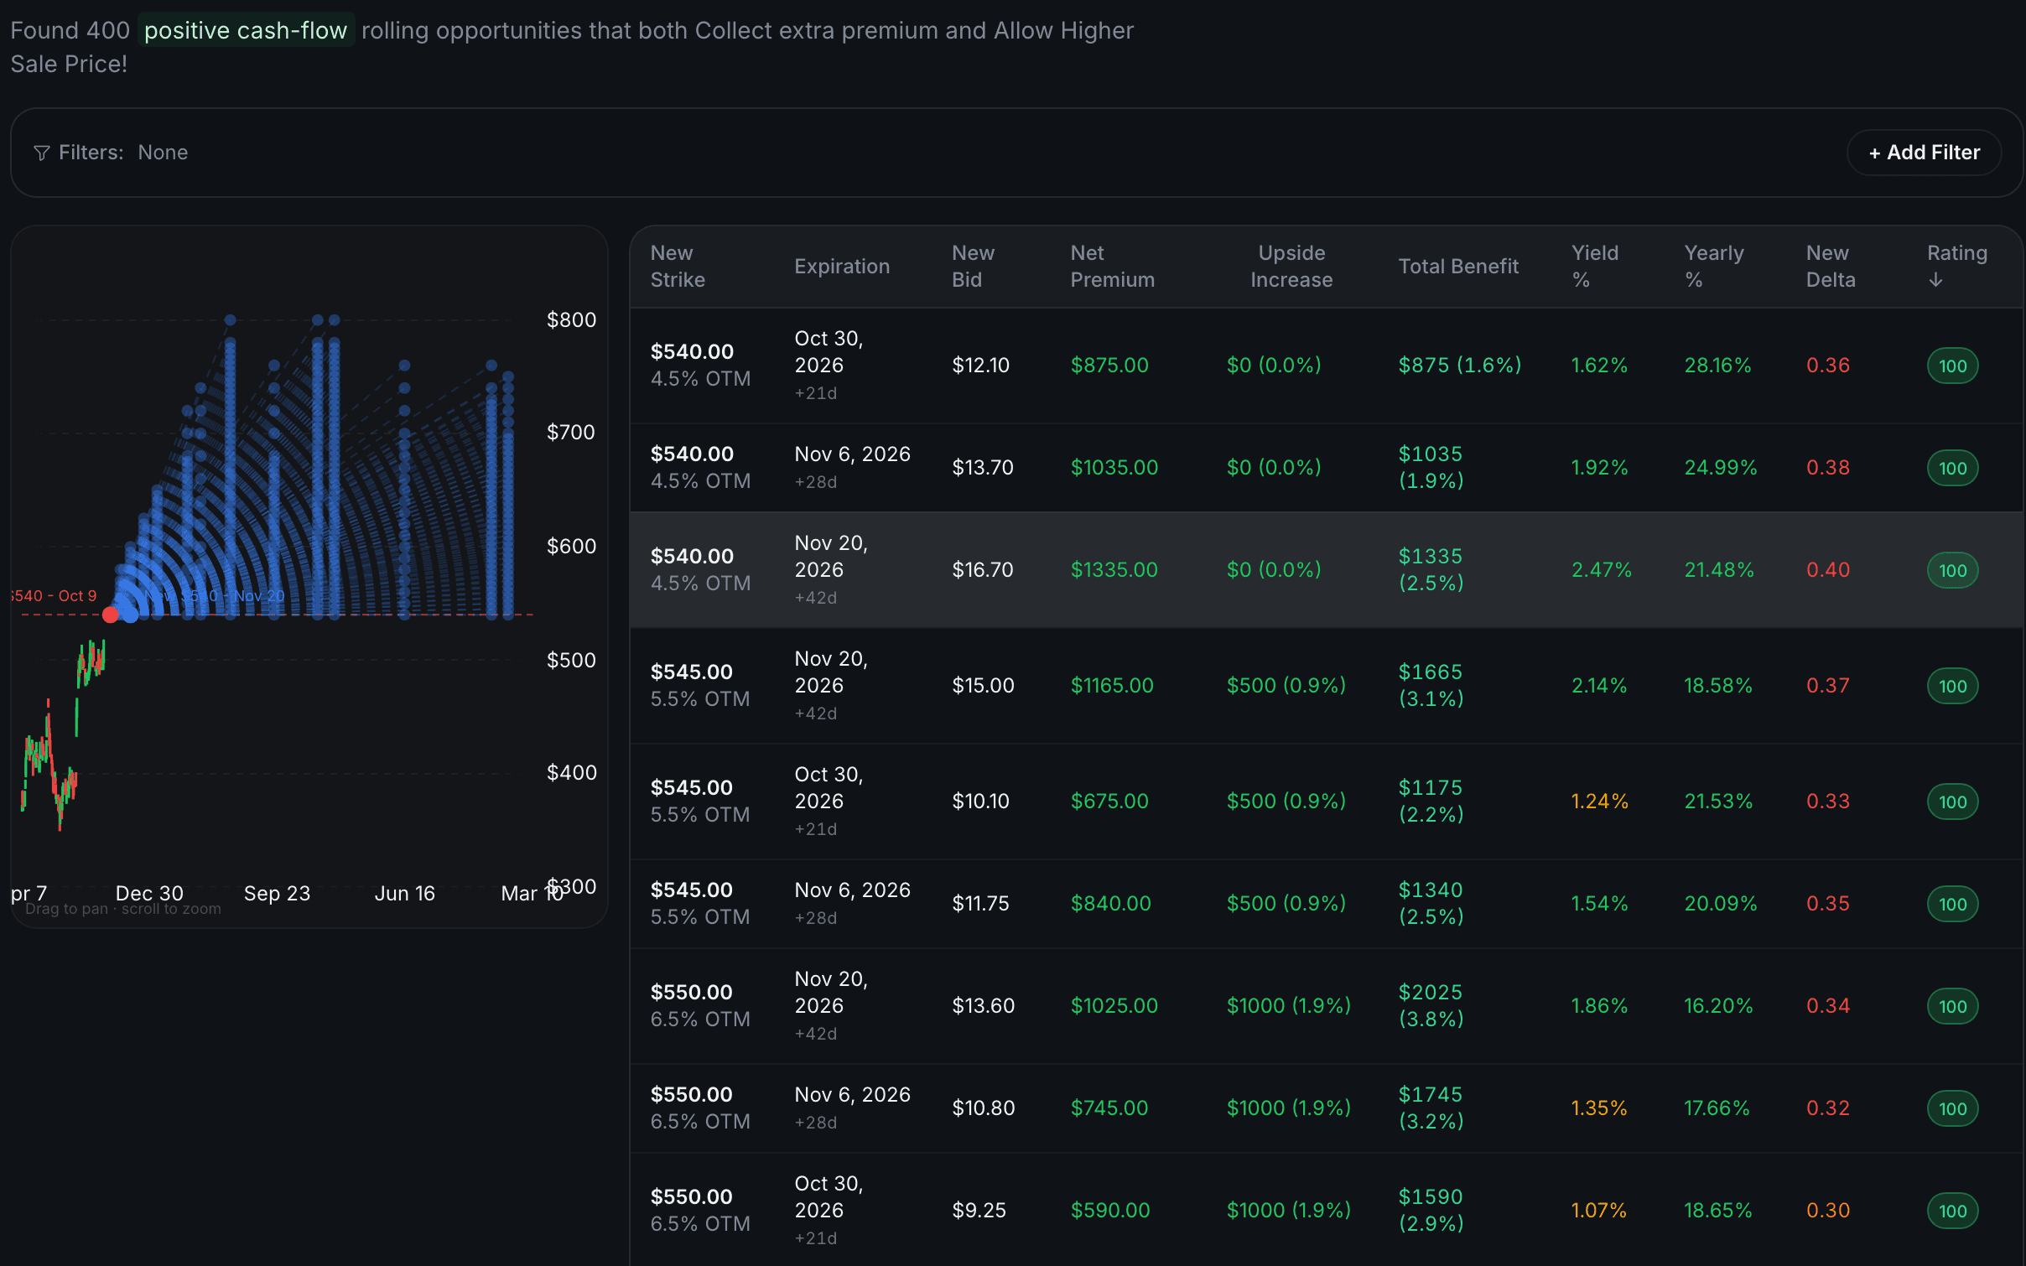Click the $745.00 net premium cell

click(1109, 1108)
